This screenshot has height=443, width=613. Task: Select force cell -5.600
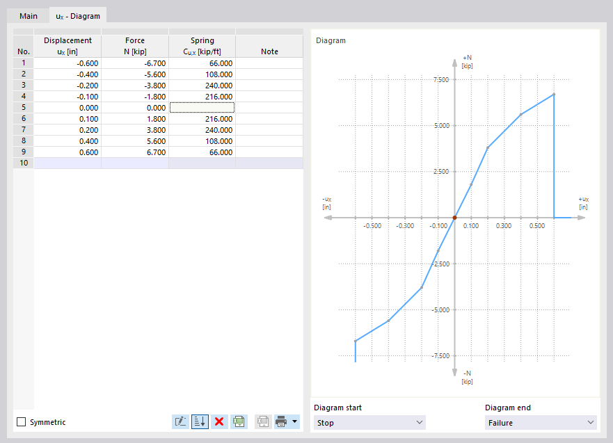(x=135, y=74)
